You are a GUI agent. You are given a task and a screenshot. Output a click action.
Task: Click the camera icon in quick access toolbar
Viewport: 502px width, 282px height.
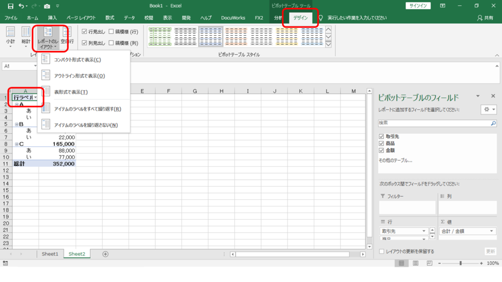47,6
